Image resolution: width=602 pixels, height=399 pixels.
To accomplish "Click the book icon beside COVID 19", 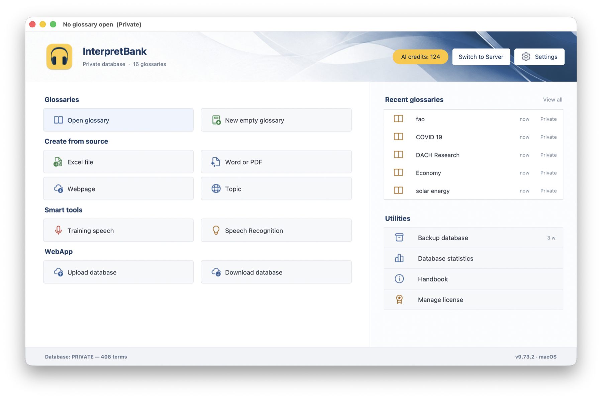I will tap(398, 137).
